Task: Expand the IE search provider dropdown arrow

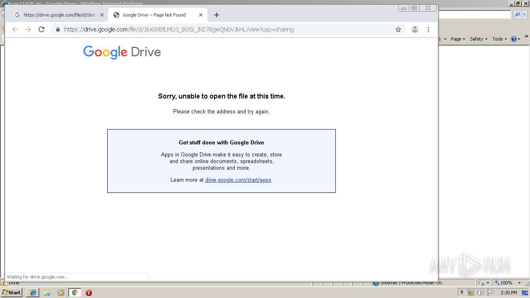Action: click(x=525, y=14)
